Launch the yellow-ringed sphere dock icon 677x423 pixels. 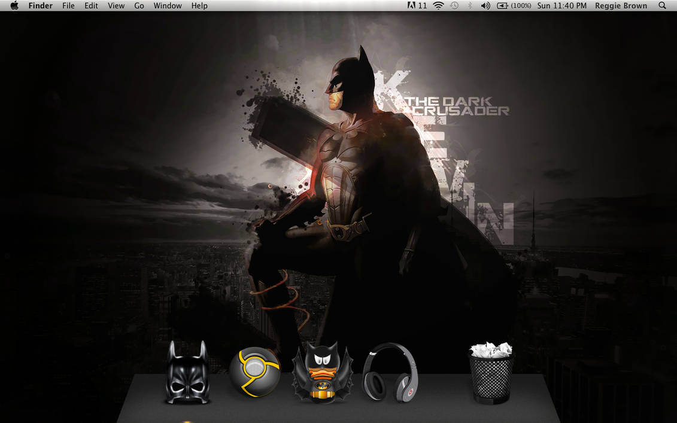click(x=254, y=372)
